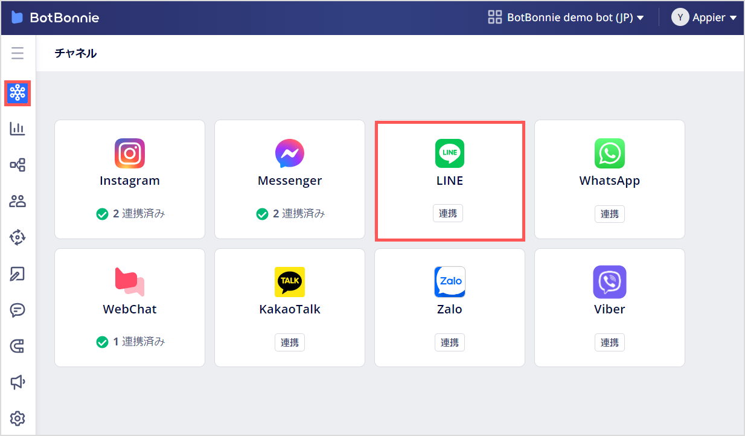The width and height of the screenshot is (745, 436).
Task: Click the Zalo channel icon
Action: (450, 282)
